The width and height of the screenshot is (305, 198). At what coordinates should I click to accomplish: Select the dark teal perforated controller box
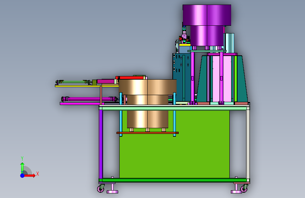[x=182, y=77]
